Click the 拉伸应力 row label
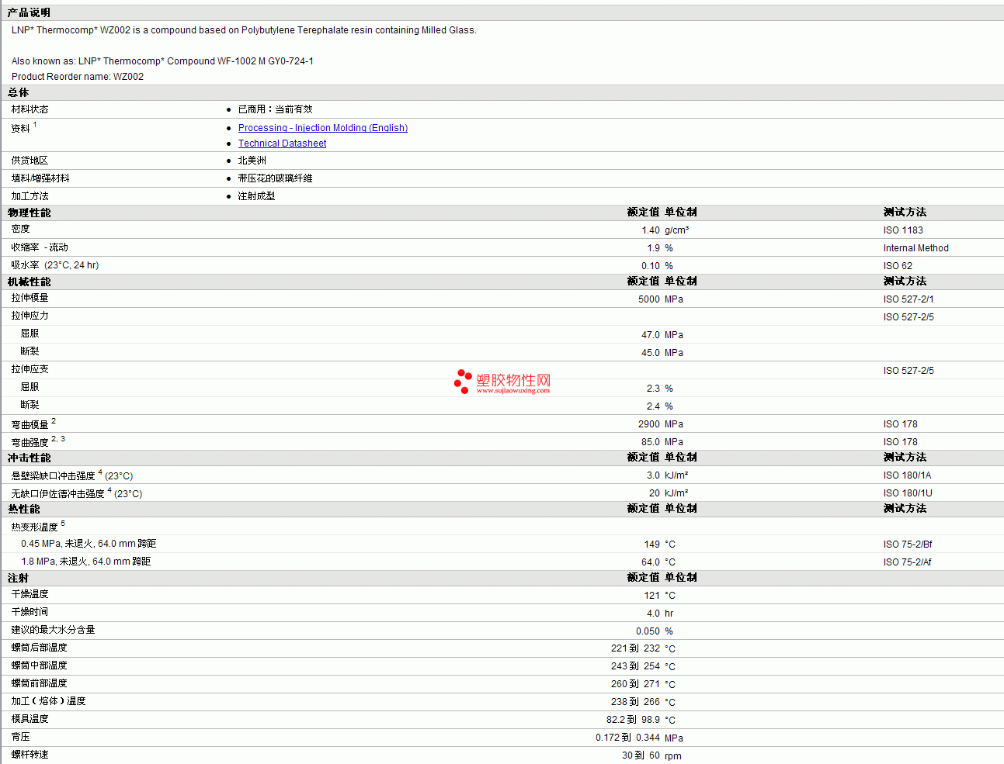Image resolution: width=1004 pixels, height=764 pixels. (x=30, y=316)
